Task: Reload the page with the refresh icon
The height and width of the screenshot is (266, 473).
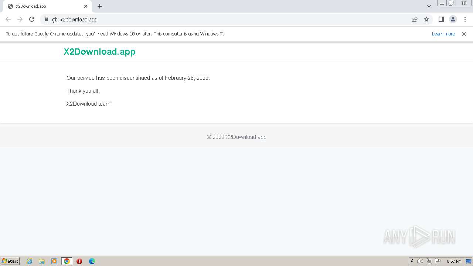Action: coord(32,19)
